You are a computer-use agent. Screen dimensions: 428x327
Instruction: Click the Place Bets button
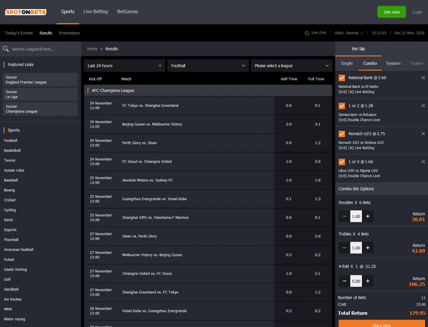click(x=381, y=324)
